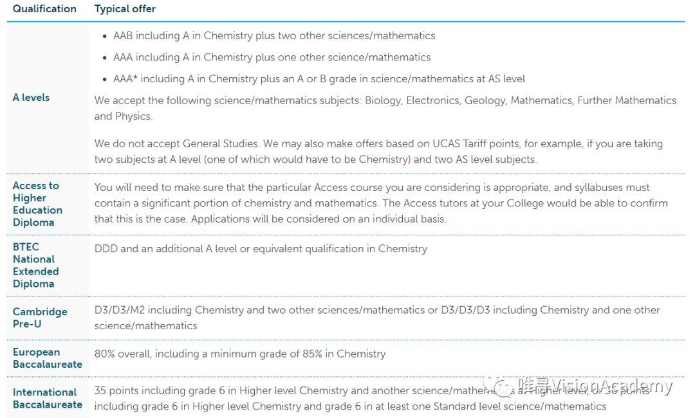Click the AAA* with AS level grade bullet
The image size is (695, 418).
pos(319,79)
